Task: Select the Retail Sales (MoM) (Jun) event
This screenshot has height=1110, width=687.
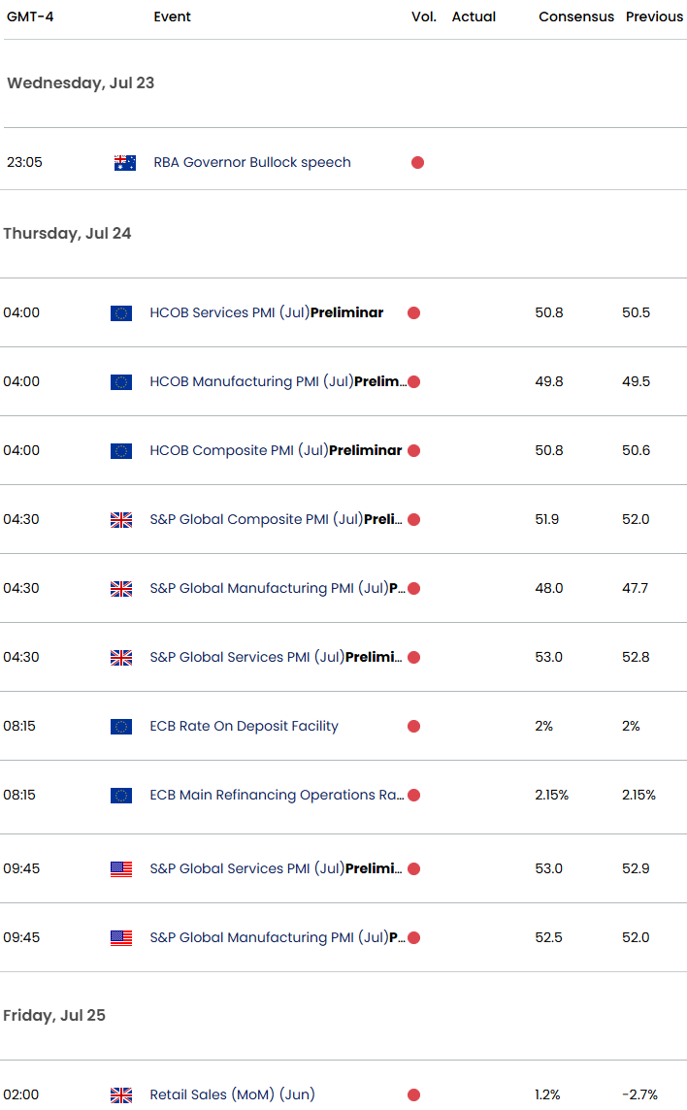Action: 232,1095
